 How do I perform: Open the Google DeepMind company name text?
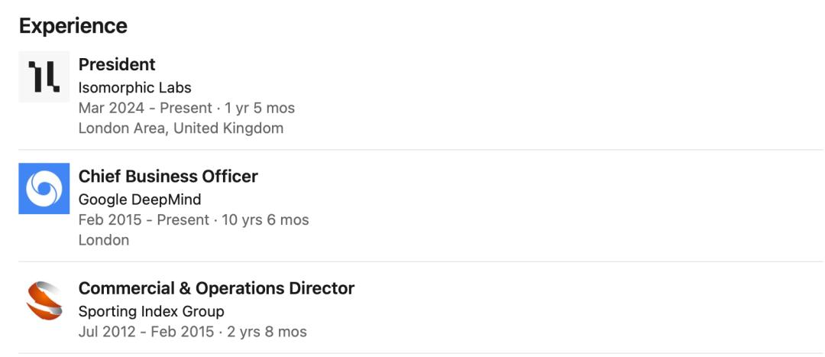[x=140, y=200]
